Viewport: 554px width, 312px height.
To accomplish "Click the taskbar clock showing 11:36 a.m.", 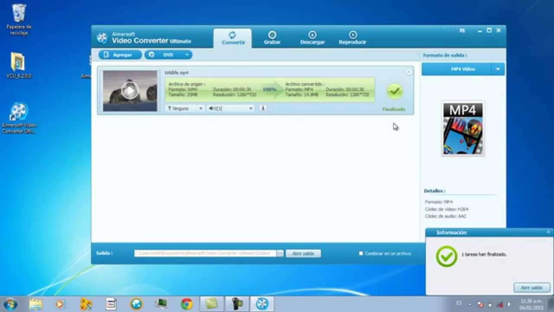I will point(532,304).
